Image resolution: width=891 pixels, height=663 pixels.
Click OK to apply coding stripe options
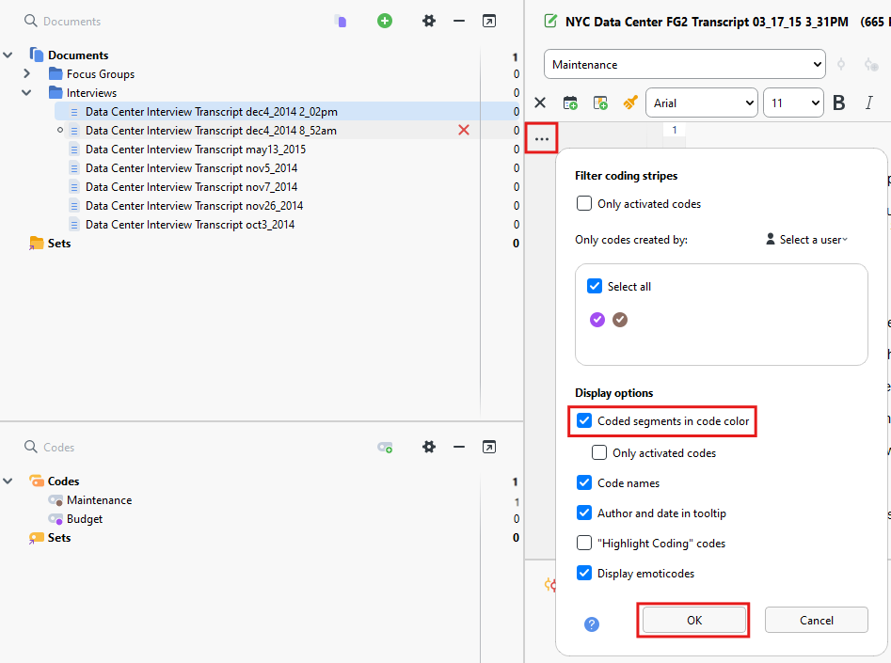coord(693,620)
